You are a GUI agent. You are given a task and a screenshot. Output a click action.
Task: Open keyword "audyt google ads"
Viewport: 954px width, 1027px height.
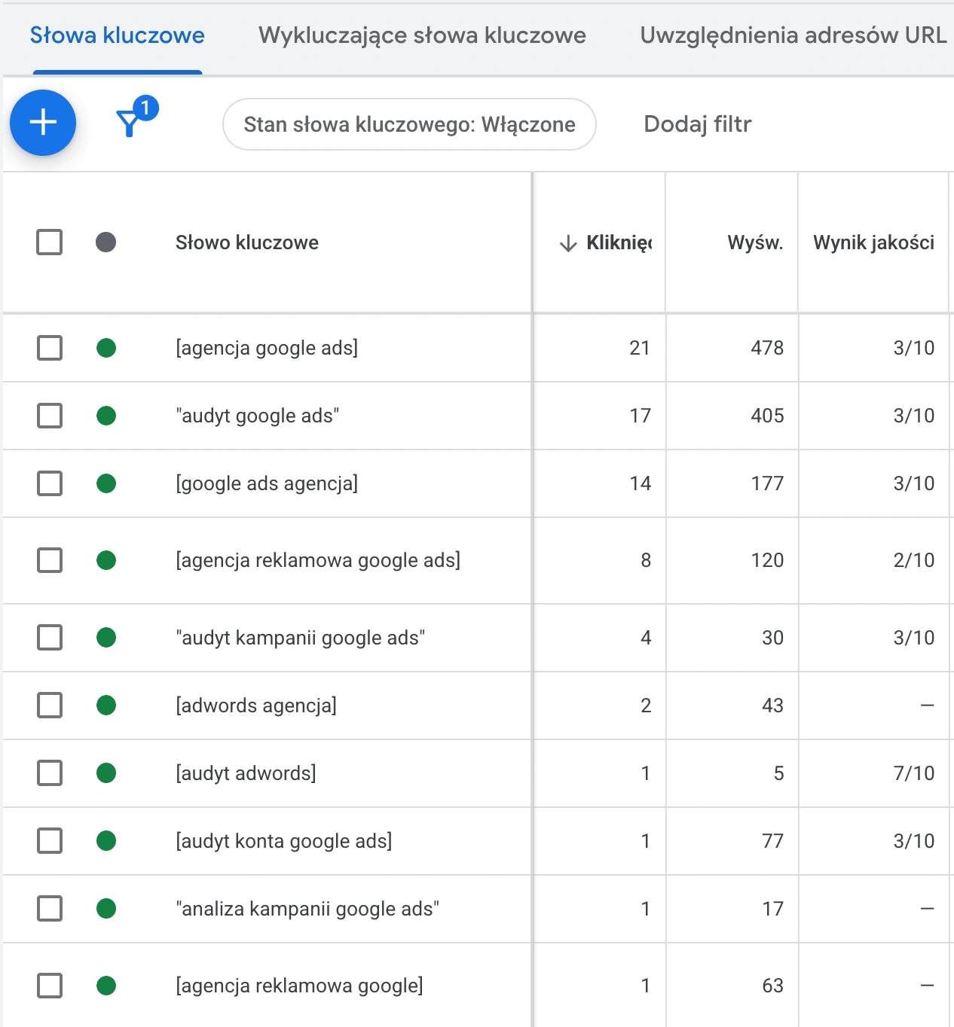click(x=258, y=416)
